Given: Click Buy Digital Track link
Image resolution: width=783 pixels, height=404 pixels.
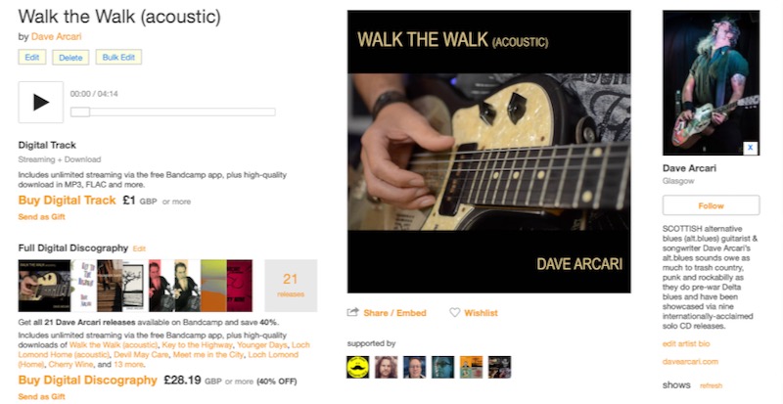Looking at the screenshot, I should (67, 201).
